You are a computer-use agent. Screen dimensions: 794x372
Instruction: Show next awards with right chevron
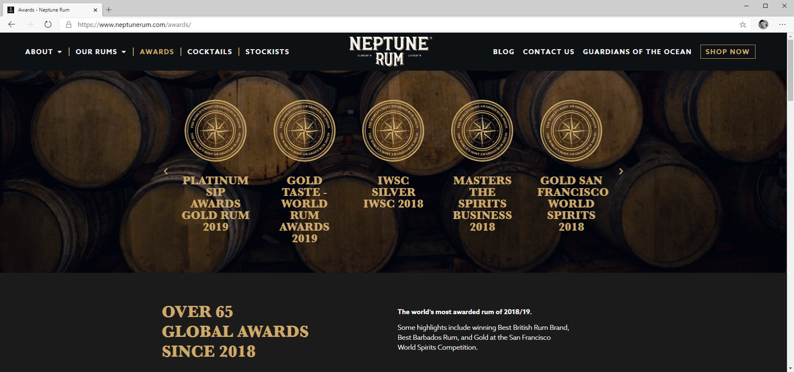click(621, 171)
